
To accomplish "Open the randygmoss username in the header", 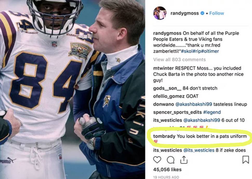I will [x=184, y=13].
